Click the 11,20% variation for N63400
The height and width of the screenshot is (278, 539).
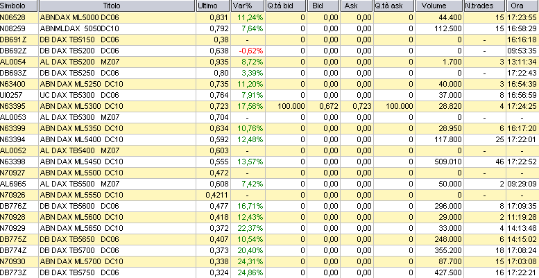(x=250, y=84)
